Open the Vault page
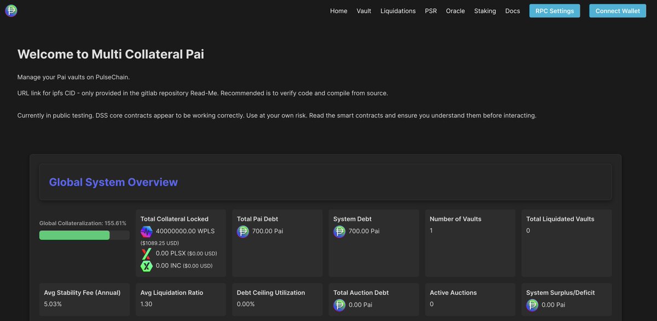Image resolution: width=657 pixels, height=321 pixels. pos(364,11)
